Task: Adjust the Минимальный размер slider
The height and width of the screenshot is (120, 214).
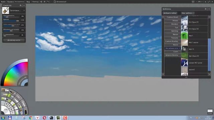Action: 11,31
